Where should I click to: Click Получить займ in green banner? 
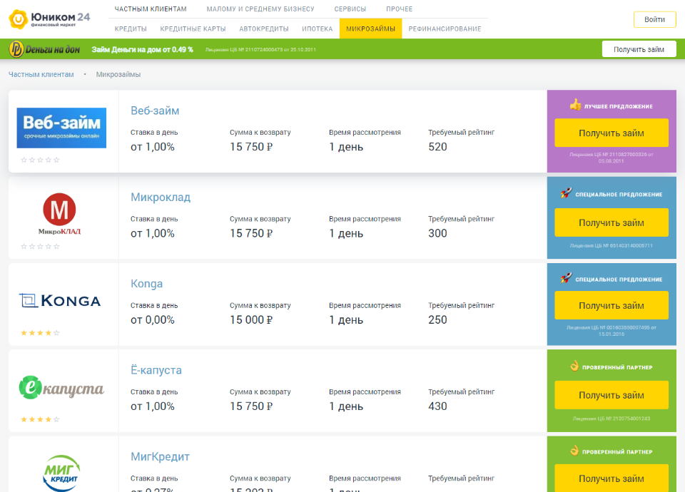639,49
